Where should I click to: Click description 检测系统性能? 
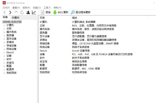tap(79, 72)
